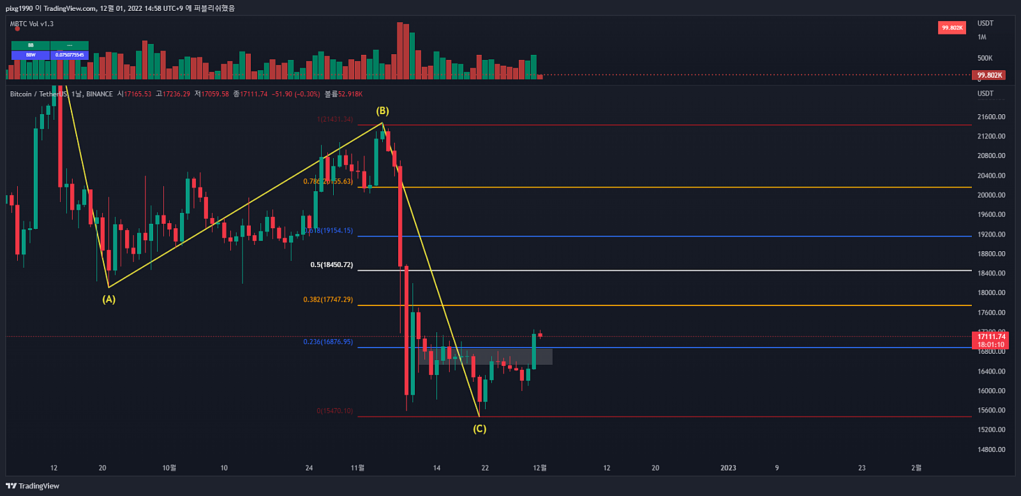Click the 0(15470.10) Fibonacci level label
Screen dimensions: 1021x496
(x=334, y=411)
